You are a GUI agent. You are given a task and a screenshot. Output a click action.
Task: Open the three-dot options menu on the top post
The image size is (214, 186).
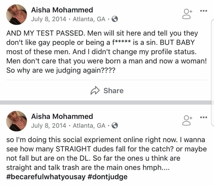tap(203, 11)
